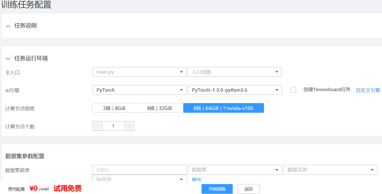Viewport: 382px width, 194px height.
Task: Collapse the 任务说明 section chevron
Action: (x=8, y=26)
